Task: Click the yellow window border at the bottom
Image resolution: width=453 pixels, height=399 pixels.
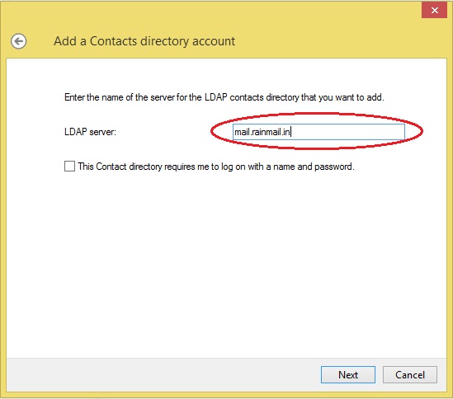Action: click(226, 394)
